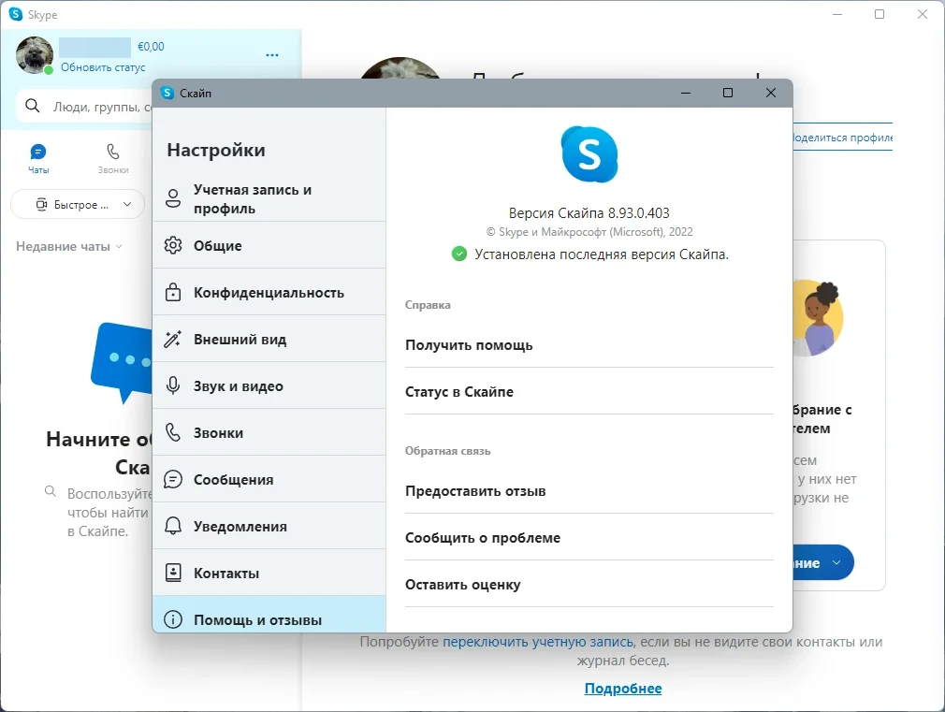The height and width of the screenshot is (712, 945).
Task: Click Обновить статус link
Action: 103,67
